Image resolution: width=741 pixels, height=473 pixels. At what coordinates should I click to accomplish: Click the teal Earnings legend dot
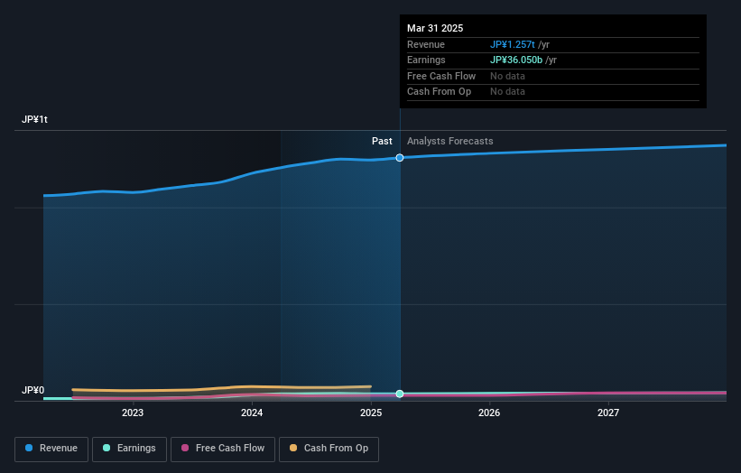tap(107, 448)
